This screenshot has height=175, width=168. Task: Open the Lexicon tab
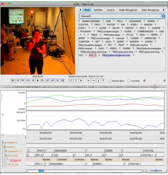point(111,10)
